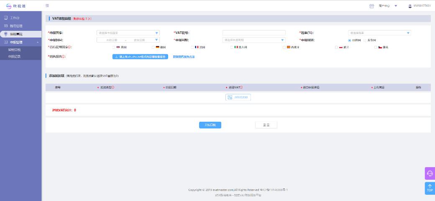Click the 税号管理 sidebar icon

5,26
